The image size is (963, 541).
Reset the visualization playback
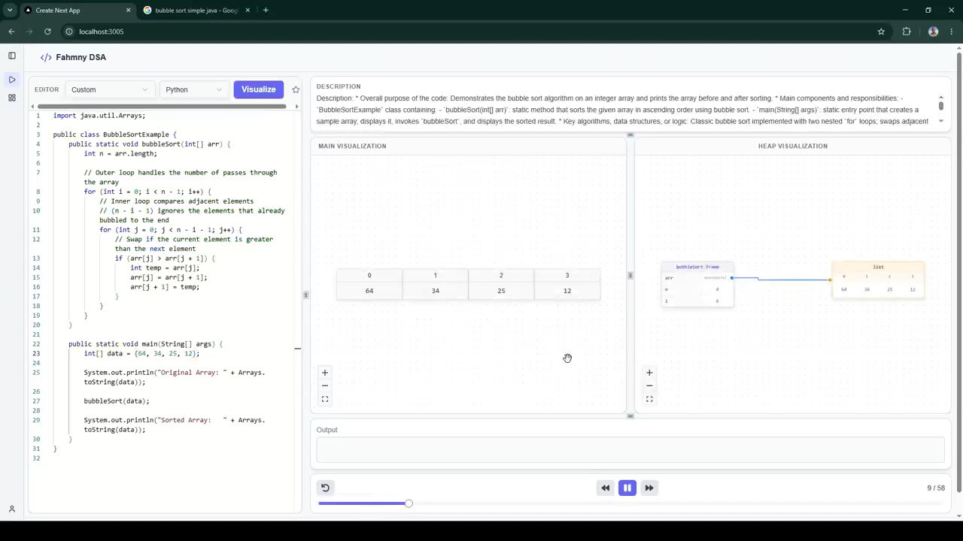(325, 488)
